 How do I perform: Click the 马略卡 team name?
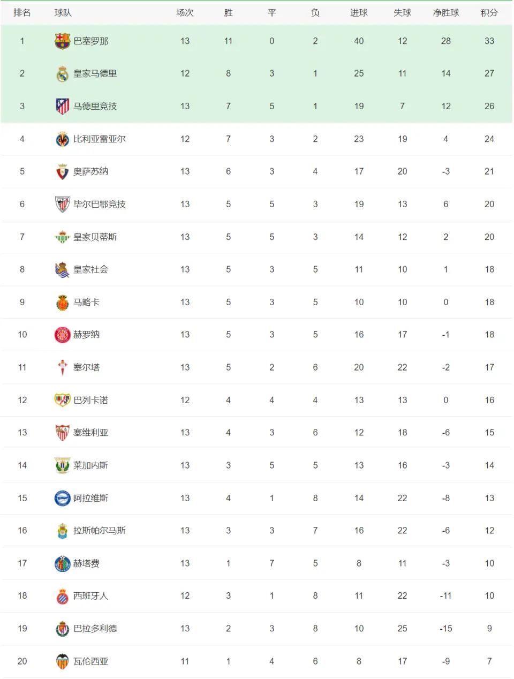point(86,302)
